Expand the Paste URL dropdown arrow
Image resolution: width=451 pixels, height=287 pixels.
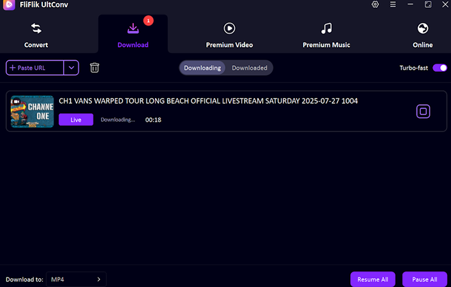pos(71,68)
